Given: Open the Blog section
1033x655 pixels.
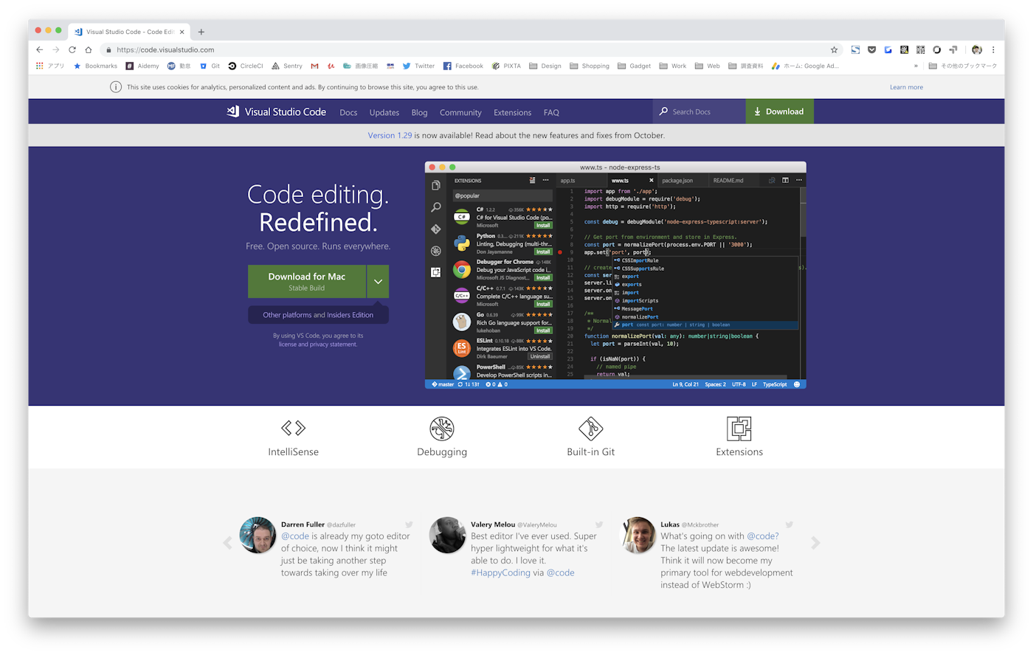Looking at the screenshot, I should click(420, 112).
